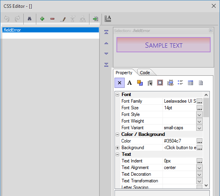Switch to the Code tab
This screenshot has width=220, height=196.
(x=145, y=73)
